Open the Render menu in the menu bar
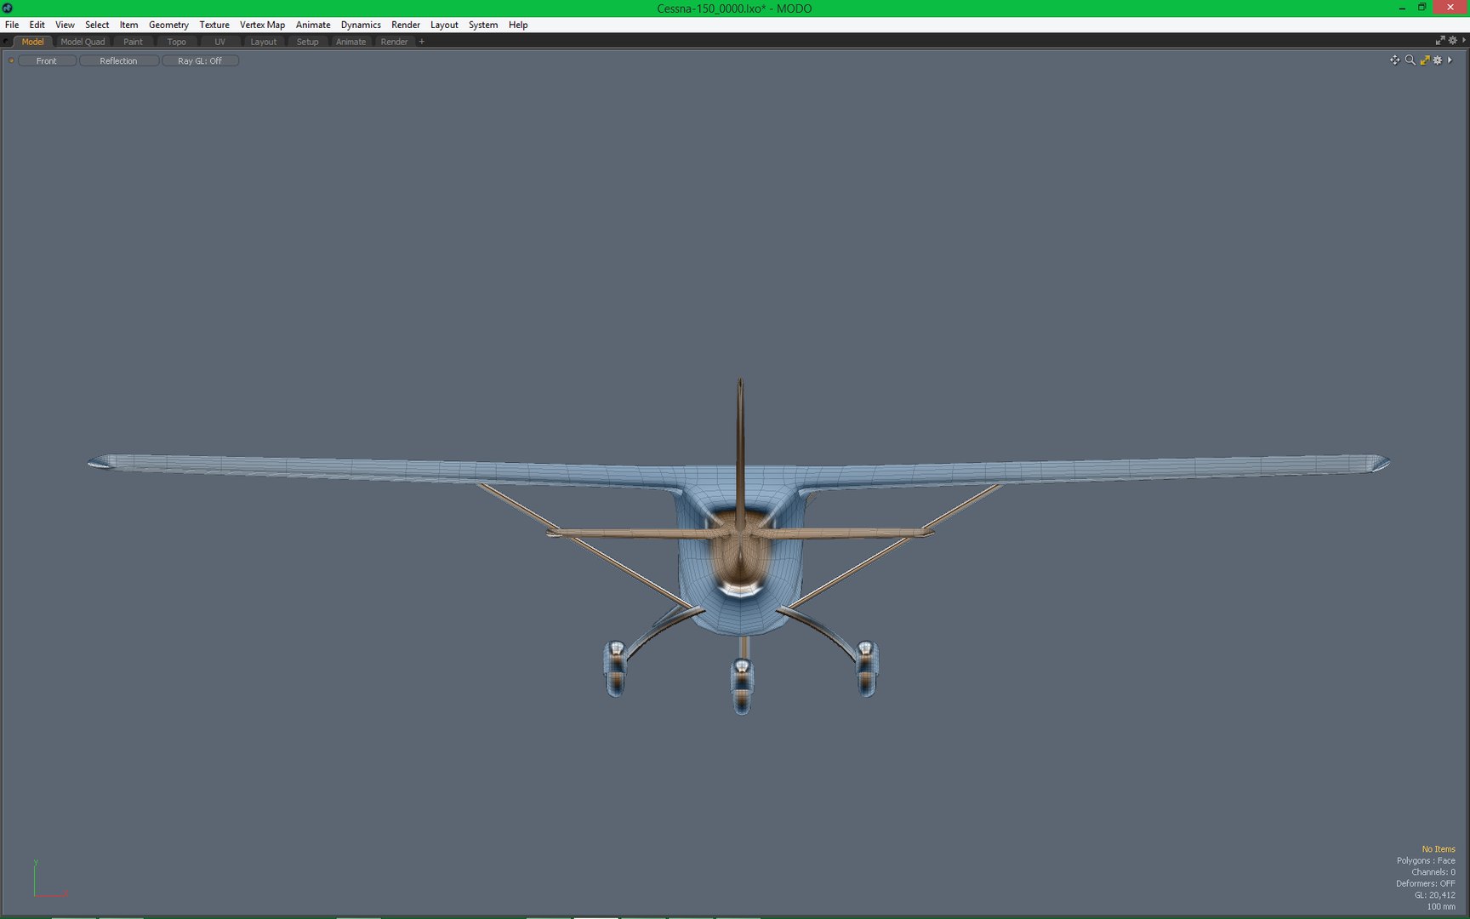 pos(406,25)
